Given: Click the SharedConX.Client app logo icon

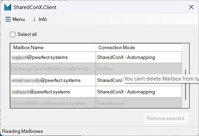Looking at the screenshot, I should (x=8, y=7).
